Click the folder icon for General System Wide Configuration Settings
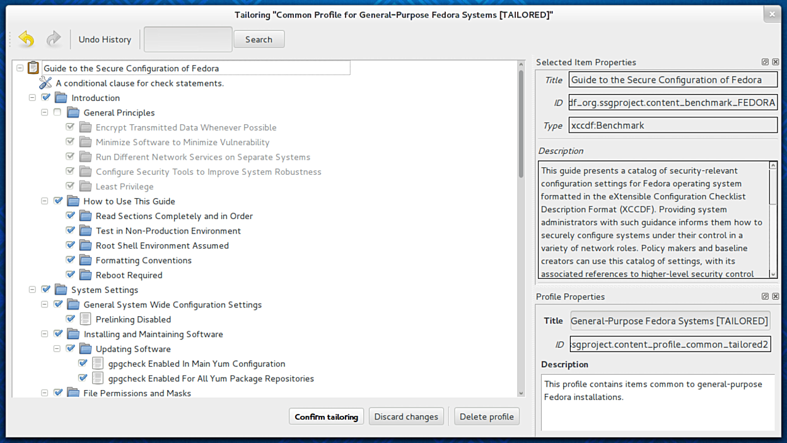Image resolution: width=787 pixels, height=443 pixels. tap(73, 304)
